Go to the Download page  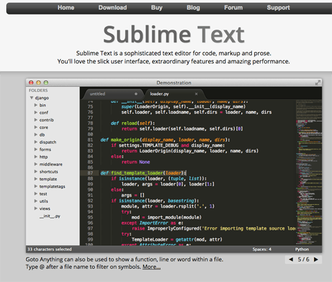pos(113,8)
